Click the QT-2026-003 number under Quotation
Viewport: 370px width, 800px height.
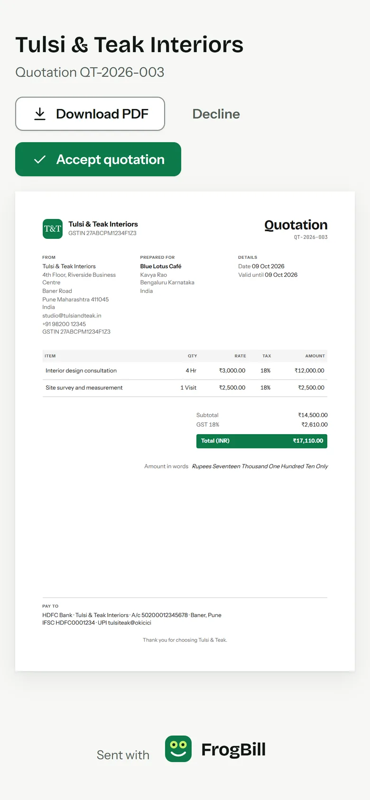coord(311,237)
